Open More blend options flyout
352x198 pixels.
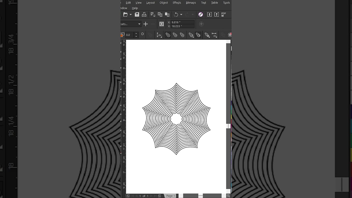(x=207, y=35)
